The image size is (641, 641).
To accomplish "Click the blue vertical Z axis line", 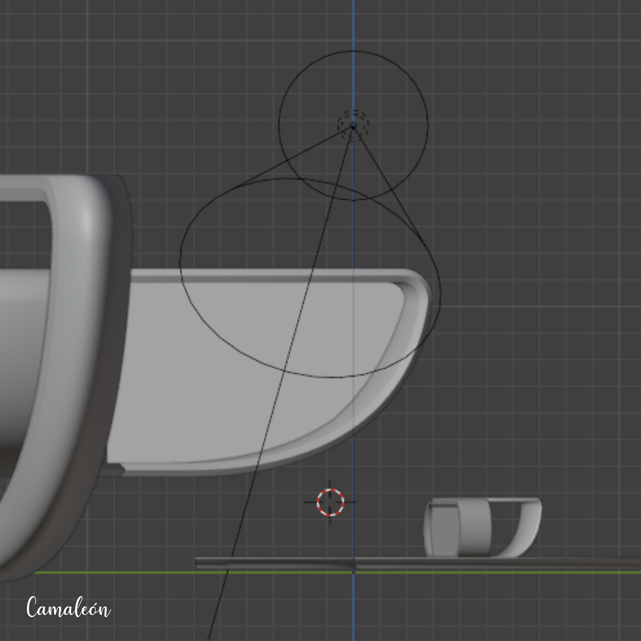I will (x=354, y=27).
